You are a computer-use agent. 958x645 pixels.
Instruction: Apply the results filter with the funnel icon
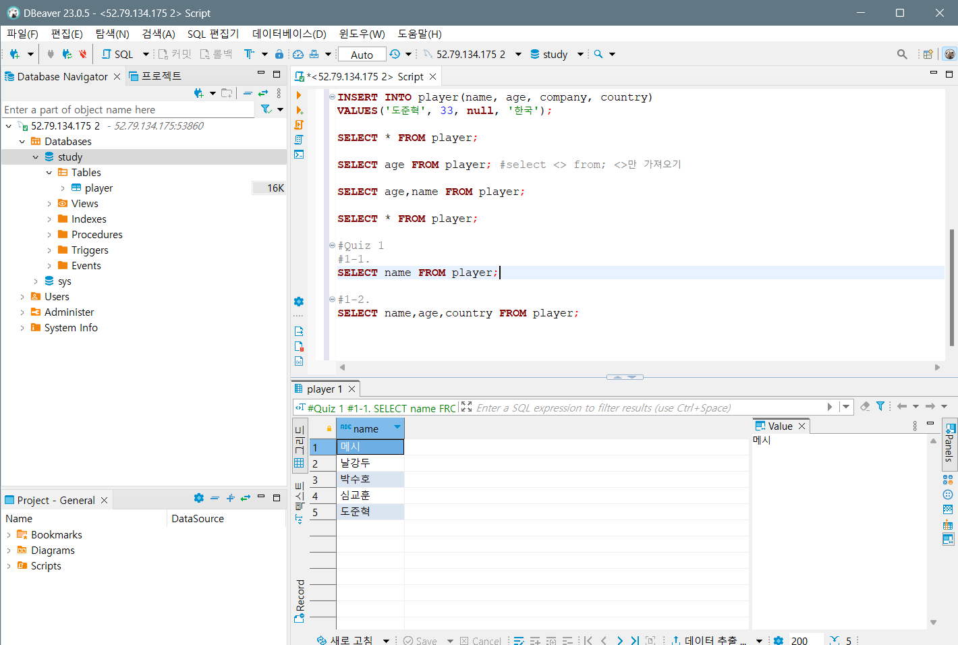tap(880, 406)
